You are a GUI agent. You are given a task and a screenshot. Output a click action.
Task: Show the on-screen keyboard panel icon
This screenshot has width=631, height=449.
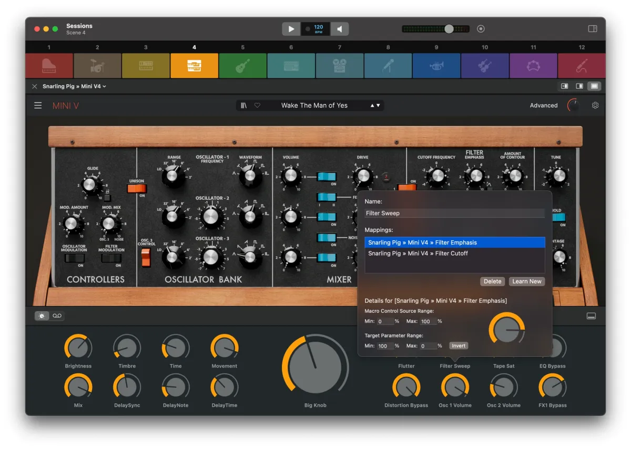[x=592, y=315]
